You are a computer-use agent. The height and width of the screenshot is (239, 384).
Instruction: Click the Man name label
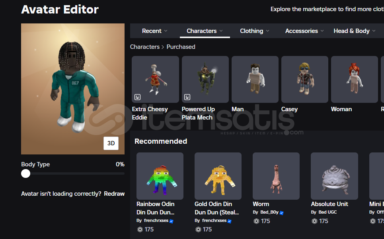[x=238, y=109]
